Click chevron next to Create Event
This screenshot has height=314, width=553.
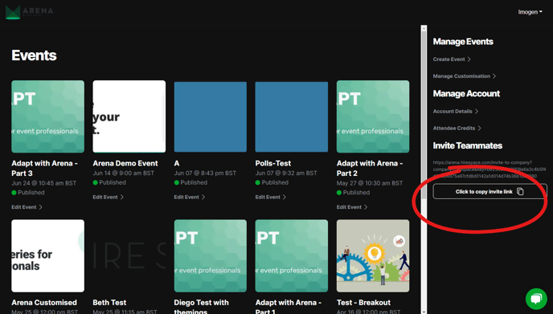coord(469,59)
